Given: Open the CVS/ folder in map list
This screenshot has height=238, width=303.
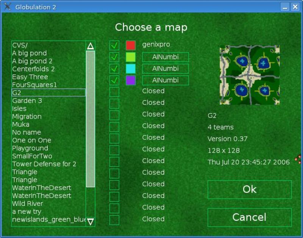Looking at the screenshot, I should [x=48, y=45].
